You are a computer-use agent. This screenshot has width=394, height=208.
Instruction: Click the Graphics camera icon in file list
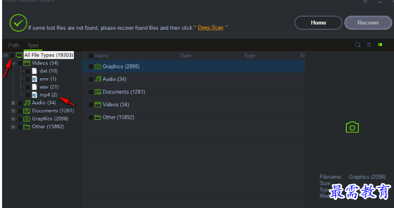point(98,66)
